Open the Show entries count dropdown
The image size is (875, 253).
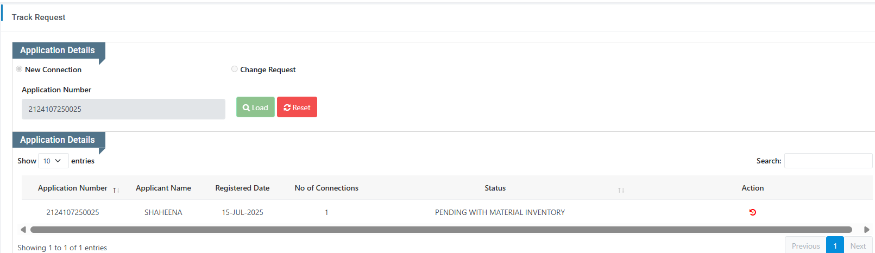53,161
